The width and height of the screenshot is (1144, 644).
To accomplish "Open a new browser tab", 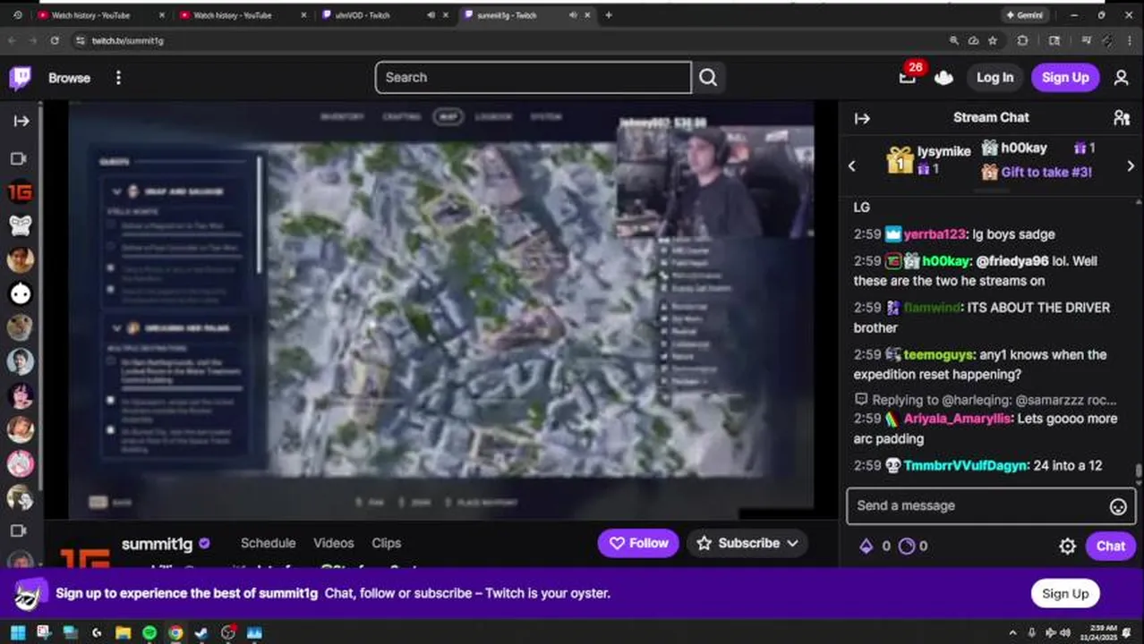I will pyautogui.click(x=609, y=15).
